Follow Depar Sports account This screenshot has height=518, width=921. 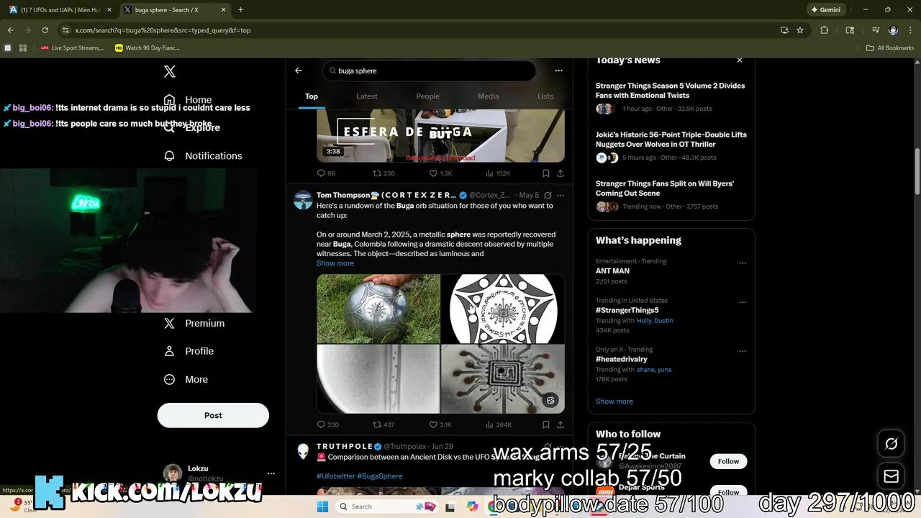(x=728, y=492)
